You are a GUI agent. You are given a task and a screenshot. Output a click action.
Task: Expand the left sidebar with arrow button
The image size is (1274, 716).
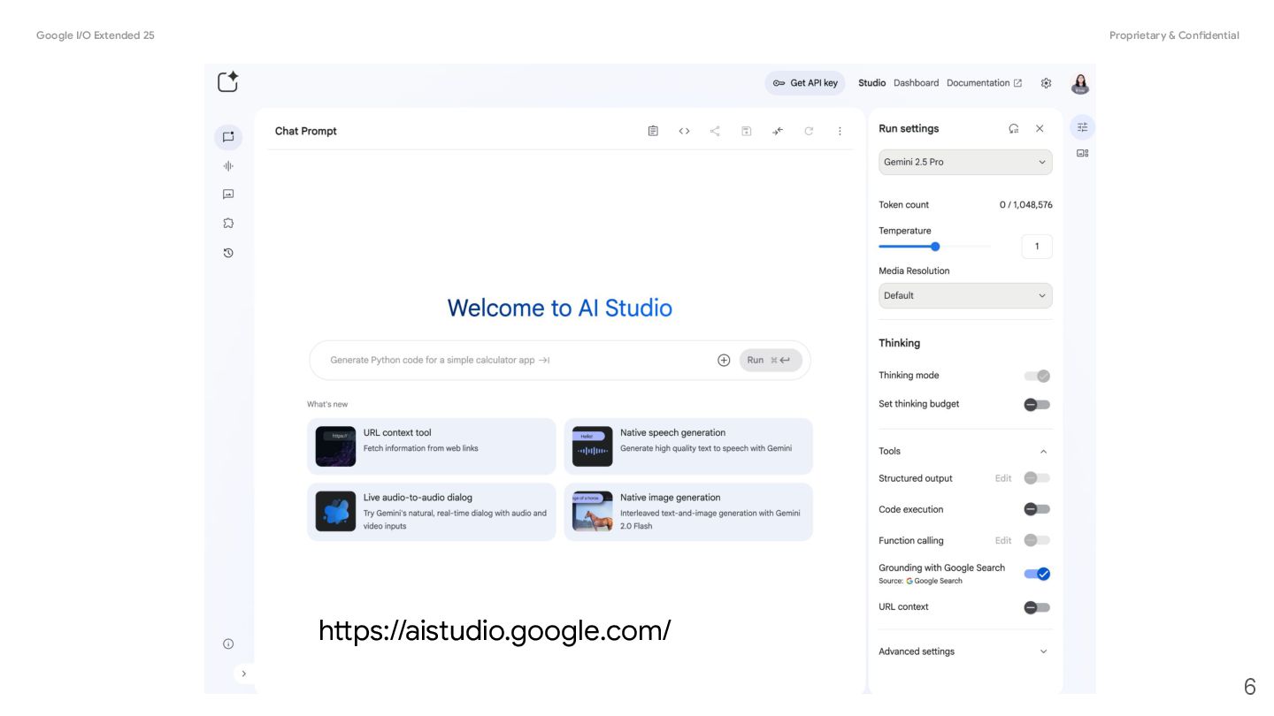(244, 674)
